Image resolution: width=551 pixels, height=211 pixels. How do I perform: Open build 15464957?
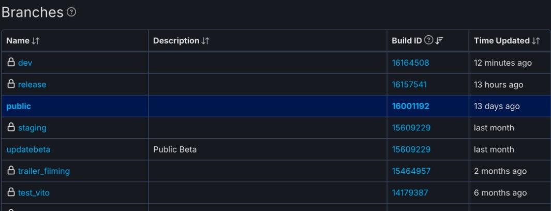tap(410, 171)
